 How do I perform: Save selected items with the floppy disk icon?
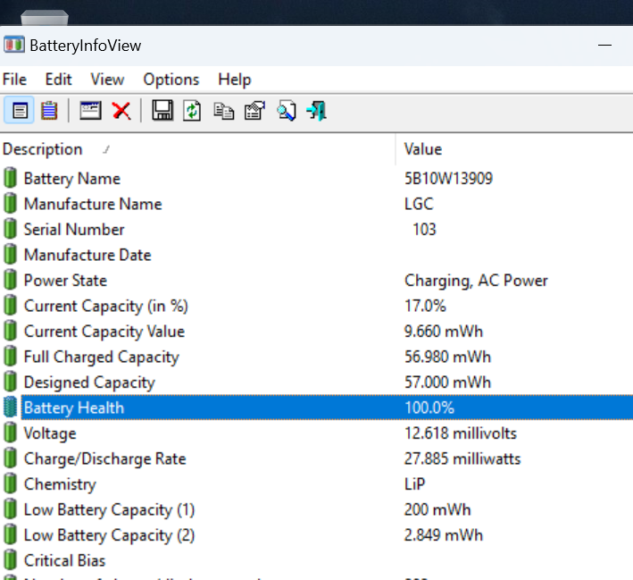pyautogui.click(x=162, y=110)
